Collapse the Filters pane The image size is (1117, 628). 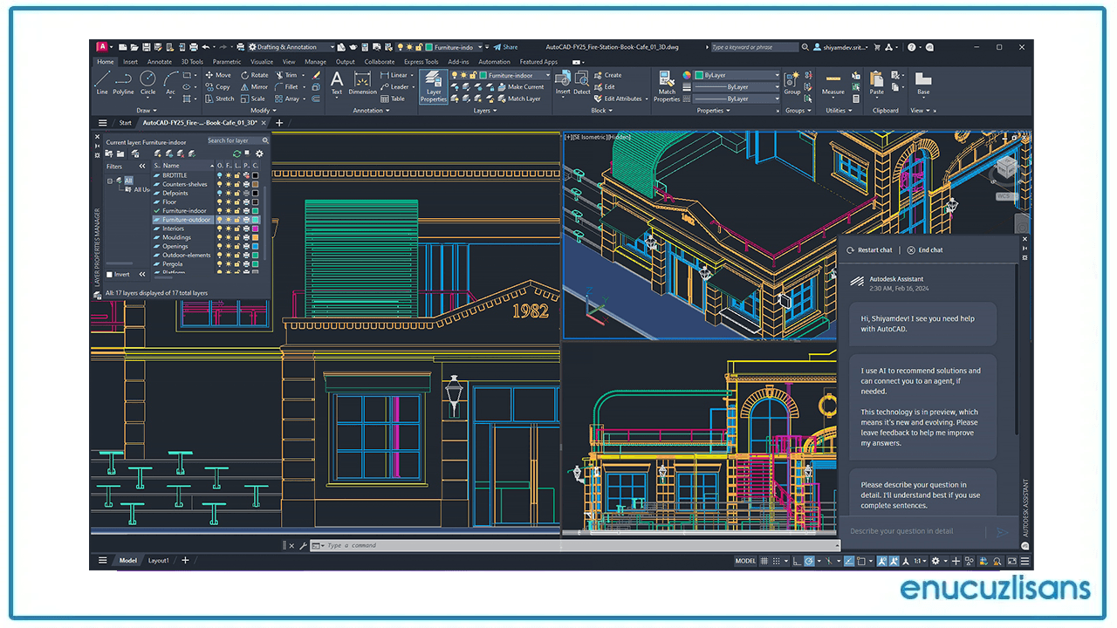tap(141, 166)
